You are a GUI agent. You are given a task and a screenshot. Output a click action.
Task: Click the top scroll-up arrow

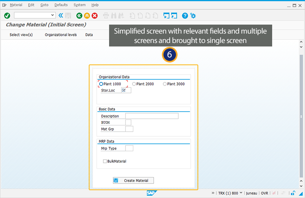pos(301,42)
